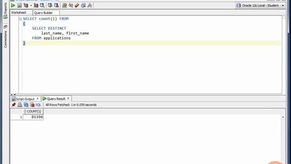Click the red pin icon in Query Result
The image size is (291, 164).
pos(14,105)
